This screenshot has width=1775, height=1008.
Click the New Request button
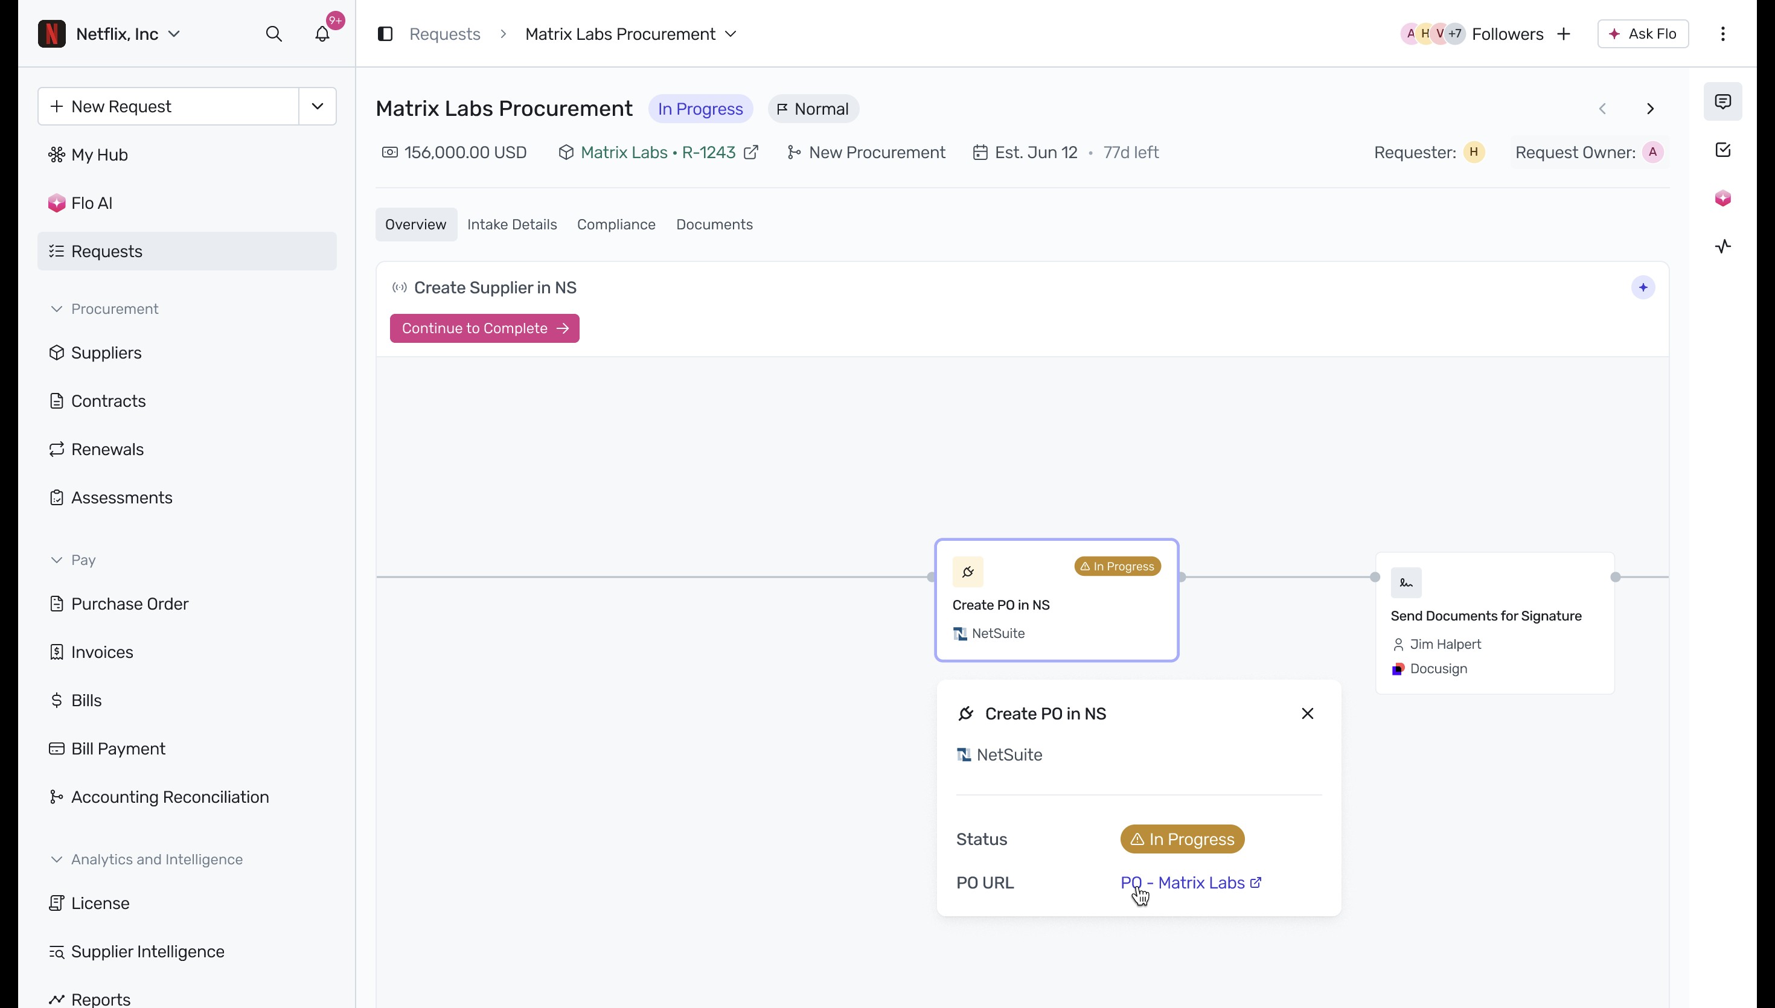click(x=168, y=107)
